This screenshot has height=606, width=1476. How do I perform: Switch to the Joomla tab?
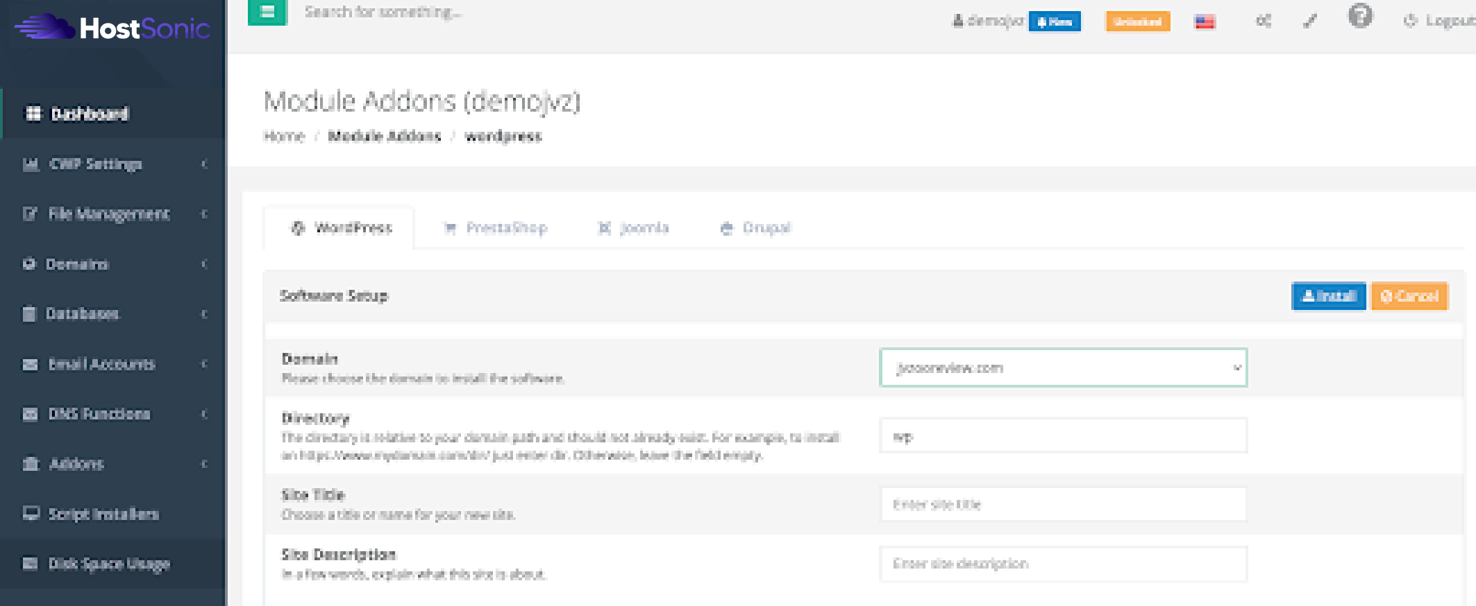[x=633, y=228]
